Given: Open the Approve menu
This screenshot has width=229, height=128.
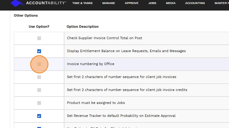Looking at the screenshot, I should pyautogui.click(x=132, y=3).
